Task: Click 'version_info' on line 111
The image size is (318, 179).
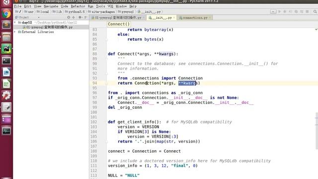Action: pyautogui.click(x=123, y=166)
